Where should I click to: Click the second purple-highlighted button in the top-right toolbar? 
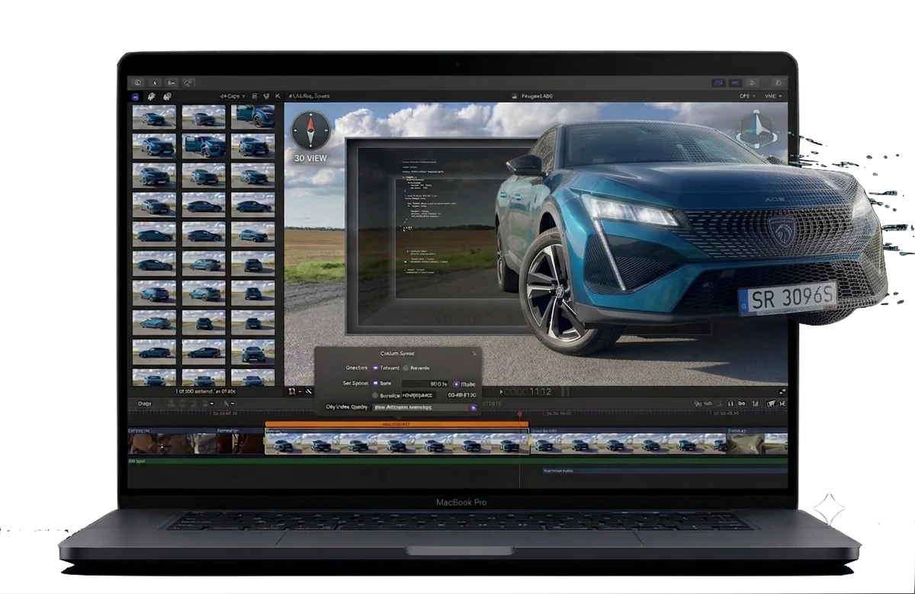click(x=735, y=82)
